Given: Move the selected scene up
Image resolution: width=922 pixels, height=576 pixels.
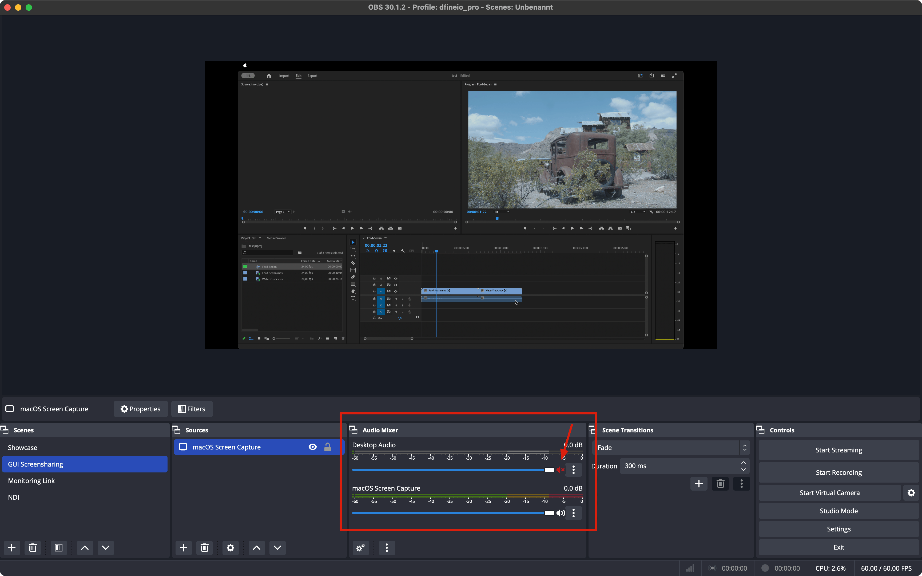Looking at the screenshot, I should click(x=85, y=548).
